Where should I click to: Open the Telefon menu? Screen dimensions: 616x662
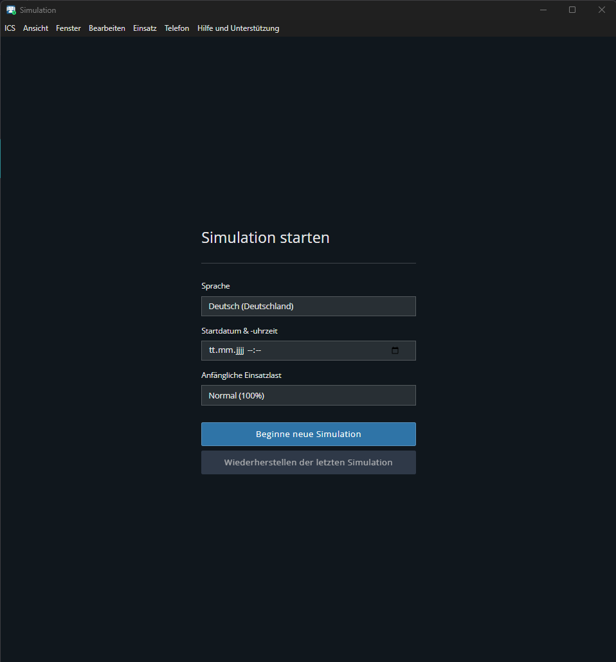click(x=177, y=28)
